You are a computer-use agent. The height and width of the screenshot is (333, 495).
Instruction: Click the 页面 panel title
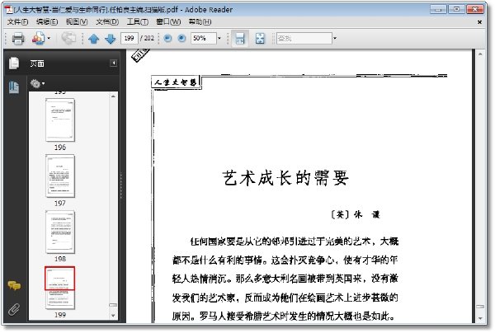tap(37, 63)
